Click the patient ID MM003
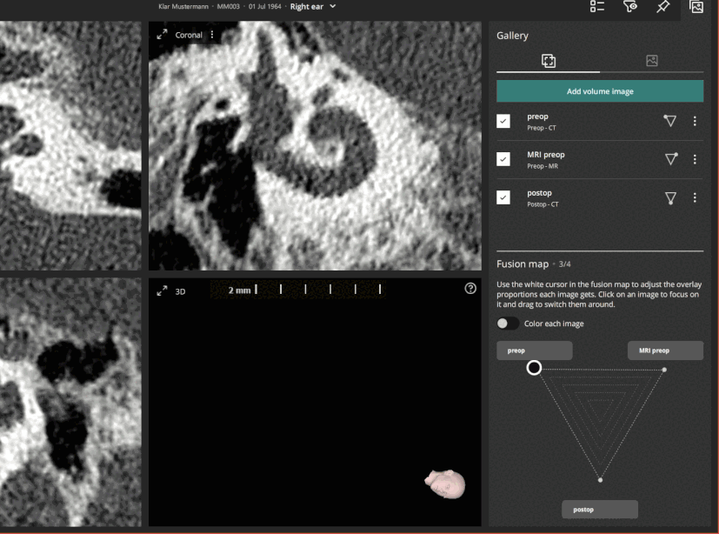This screenshot has width=719, height=534. pos(229,6)
